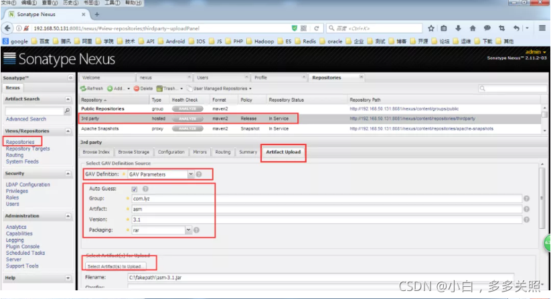Open the downloads arrow icon

[x=458, y=28]
